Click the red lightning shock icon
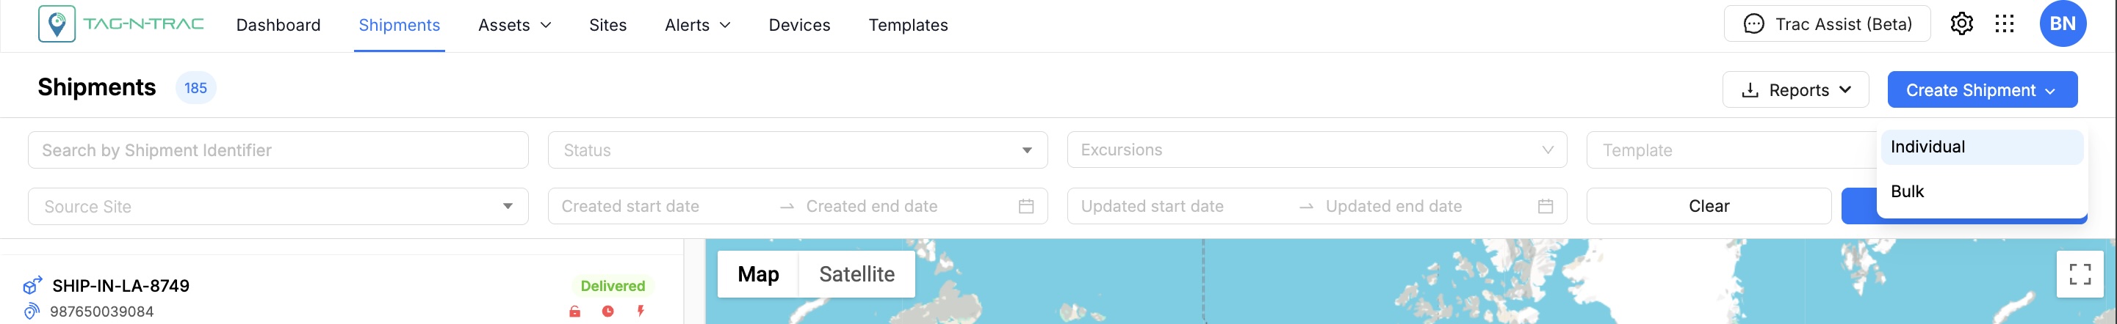 641,311
